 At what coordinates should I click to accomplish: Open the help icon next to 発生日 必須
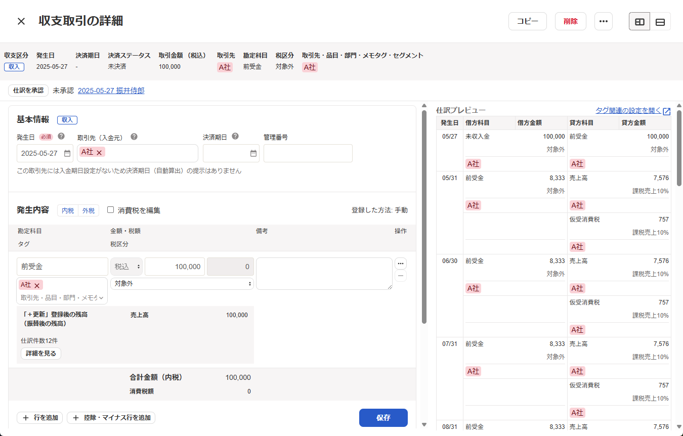(61, 136)
